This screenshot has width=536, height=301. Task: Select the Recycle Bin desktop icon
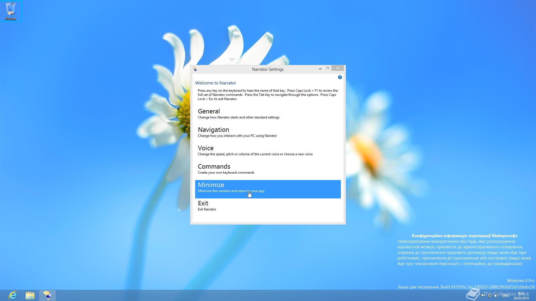(11, 11)
